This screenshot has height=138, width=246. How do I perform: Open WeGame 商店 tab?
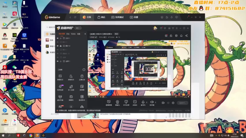pos(101,17)
